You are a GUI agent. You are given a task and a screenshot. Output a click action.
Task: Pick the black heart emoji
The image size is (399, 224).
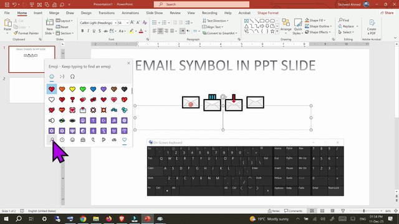[x=125, y=89]
